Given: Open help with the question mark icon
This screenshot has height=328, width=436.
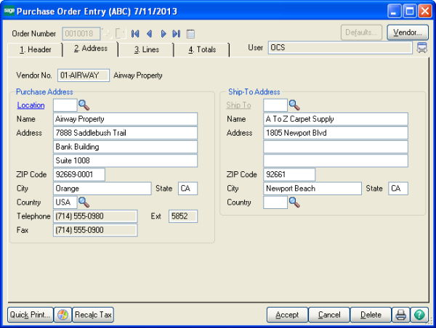Looking at the screenshot, I should click(419, 315).
